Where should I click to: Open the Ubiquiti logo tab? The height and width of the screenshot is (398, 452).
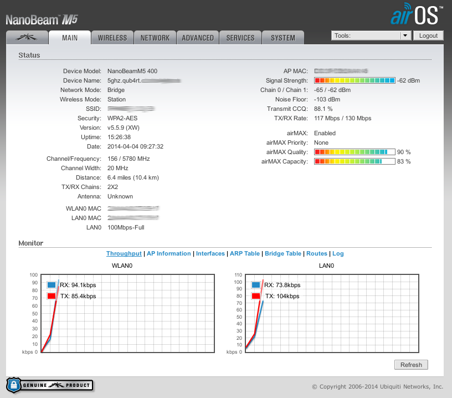click(27, 38)
